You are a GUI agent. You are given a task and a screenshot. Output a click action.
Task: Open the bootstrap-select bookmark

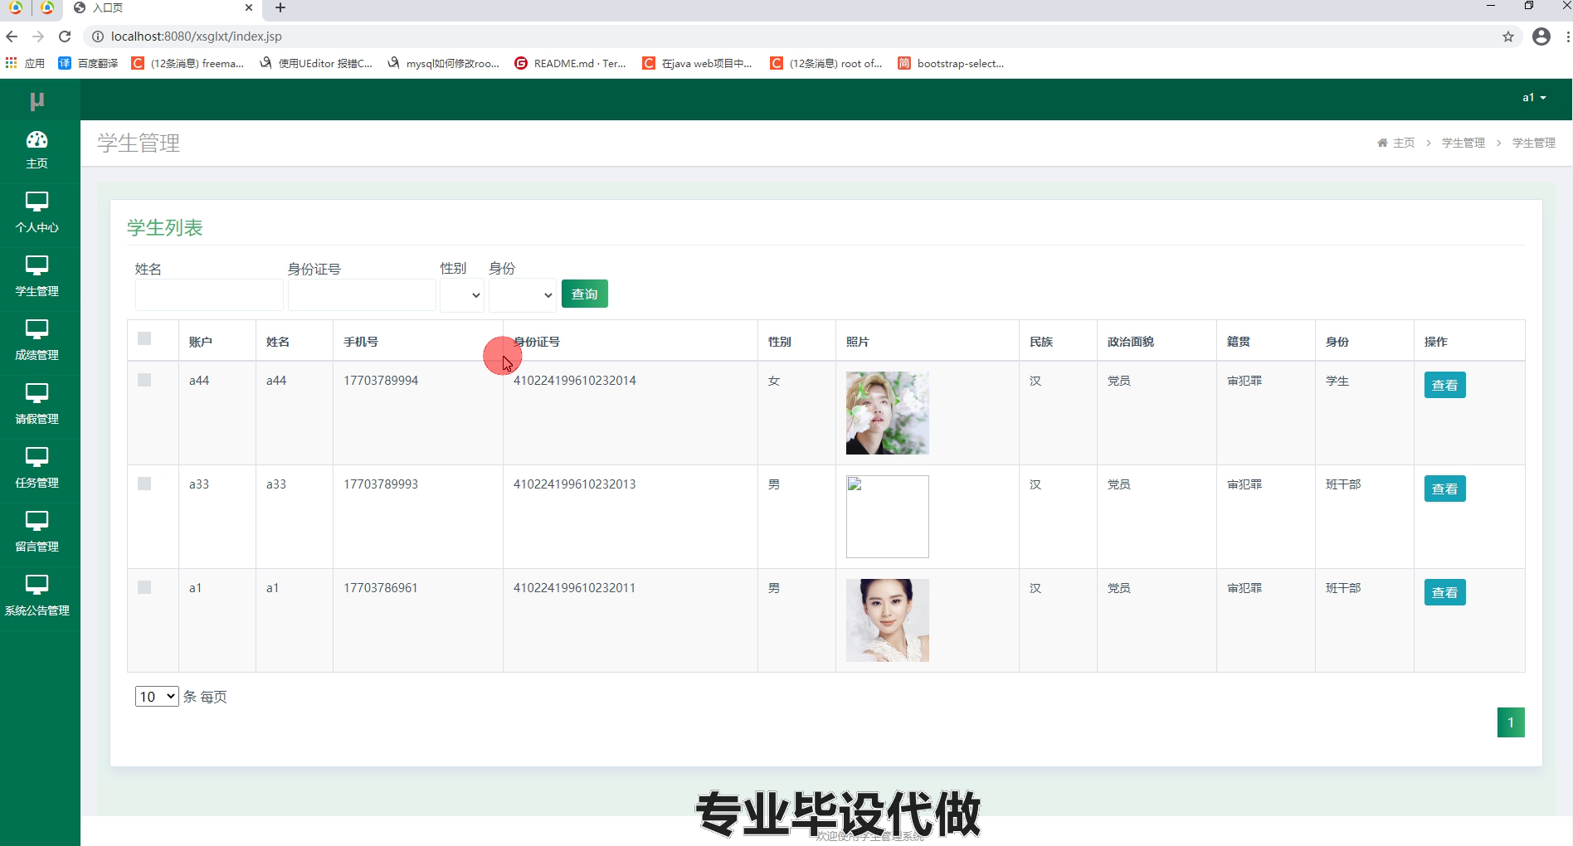[951, 63]
